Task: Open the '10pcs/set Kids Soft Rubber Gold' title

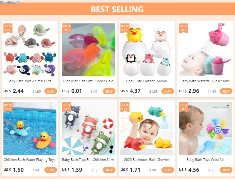Action: coord(88,81)
